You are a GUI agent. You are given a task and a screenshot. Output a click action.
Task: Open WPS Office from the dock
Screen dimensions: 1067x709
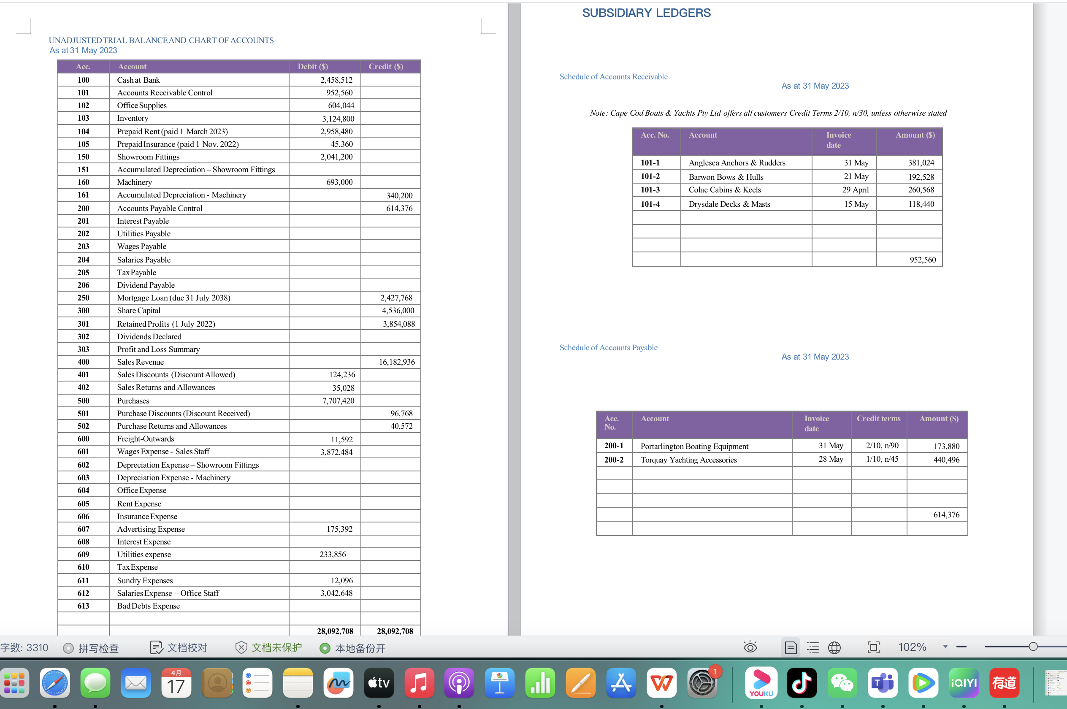pos(661,683)
